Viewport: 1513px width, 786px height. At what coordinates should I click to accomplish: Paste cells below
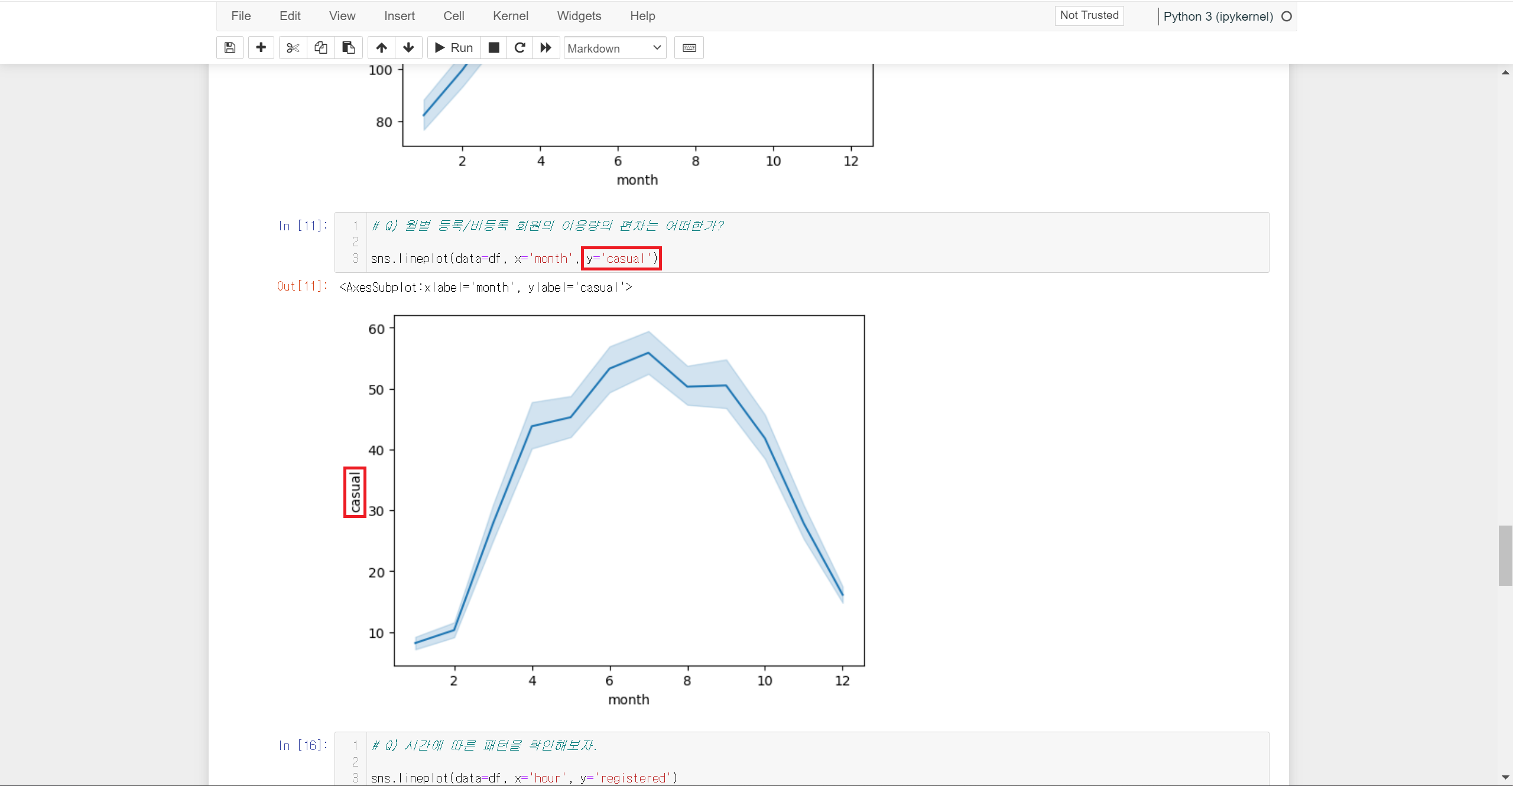coord(349,48)
